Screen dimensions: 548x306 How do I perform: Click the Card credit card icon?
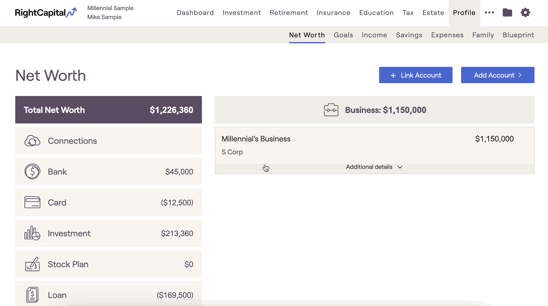(32, 203)
